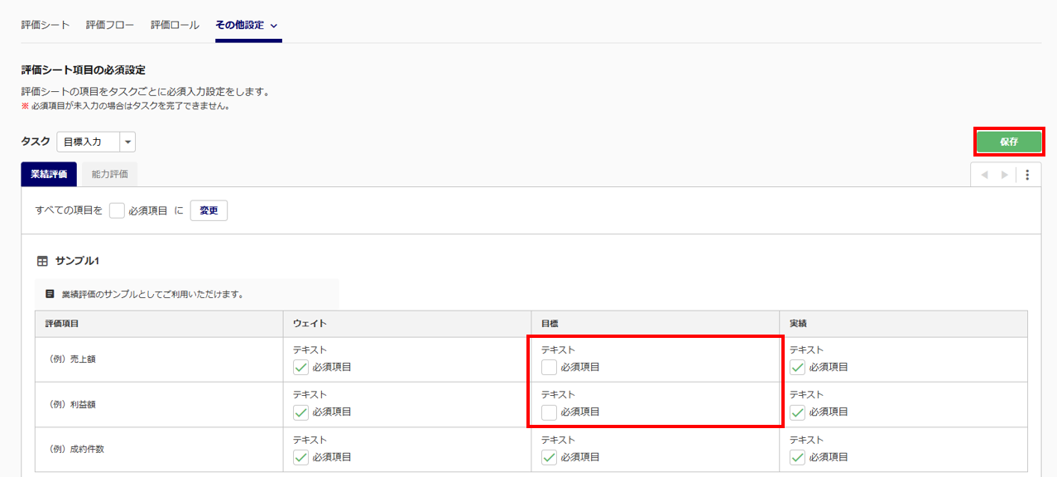Click the 評価シート項目の必須設定 heading
The image size is (1057, 477).
pos(84,70)
